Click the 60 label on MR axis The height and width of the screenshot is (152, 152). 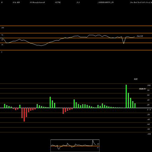point(148,95)
